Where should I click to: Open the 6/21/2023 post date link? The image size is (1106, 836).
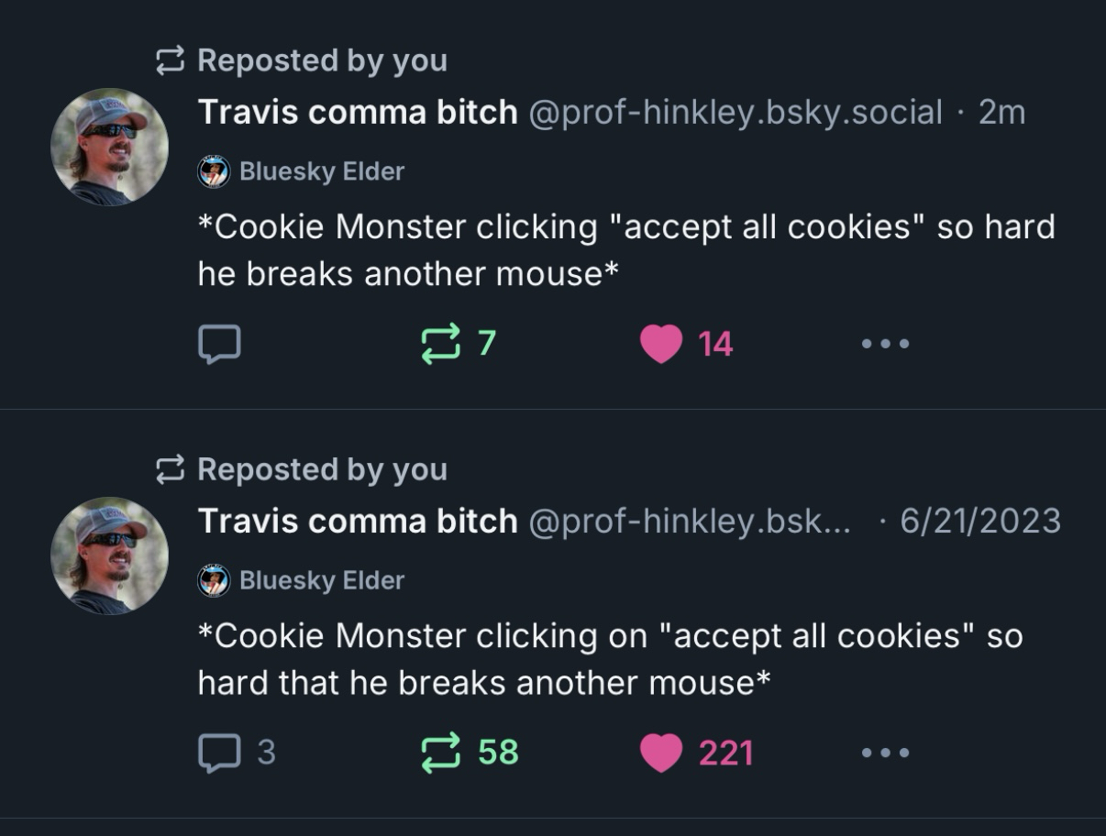(980, 522)
